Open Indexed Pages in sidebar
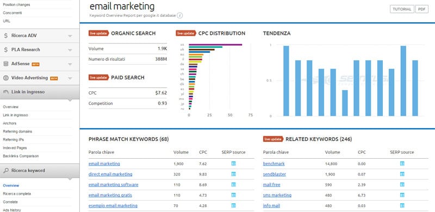Image resolution: width=435 pixels, height=212 pixels. point(15,148)
